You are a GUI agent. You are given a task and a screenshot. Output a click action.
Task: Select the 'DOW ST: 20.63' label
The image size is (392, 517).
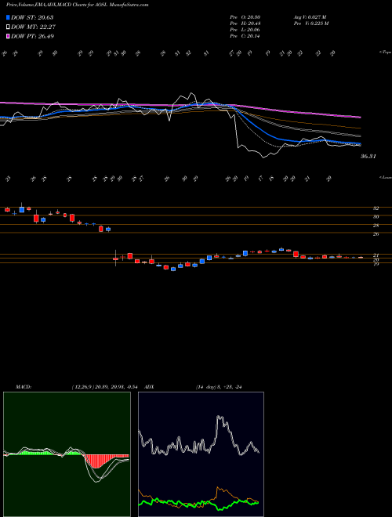(x=32, y=17)
